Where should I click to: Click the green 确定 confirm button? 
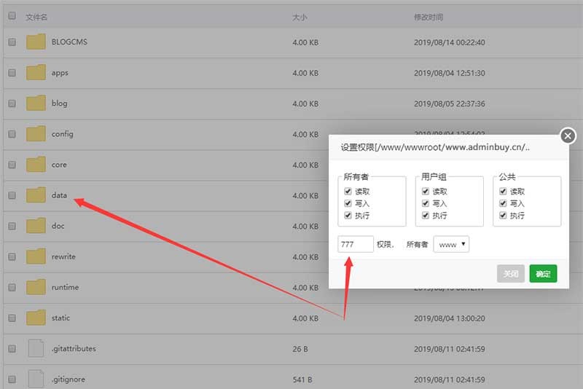543,274
